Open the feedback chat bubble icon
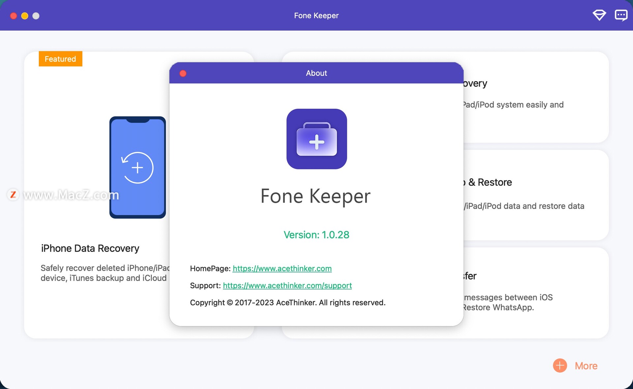 (621, 15)
